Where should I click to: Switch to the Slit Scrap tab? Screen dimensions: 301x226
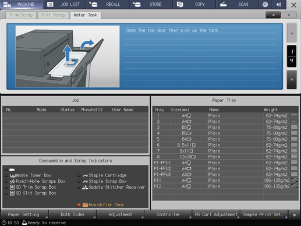pyautogui.click(x=53, y=15)
